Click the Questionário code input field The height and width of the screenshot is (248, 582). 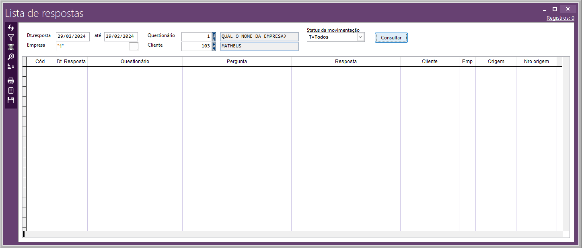click(x=196, y=37)
